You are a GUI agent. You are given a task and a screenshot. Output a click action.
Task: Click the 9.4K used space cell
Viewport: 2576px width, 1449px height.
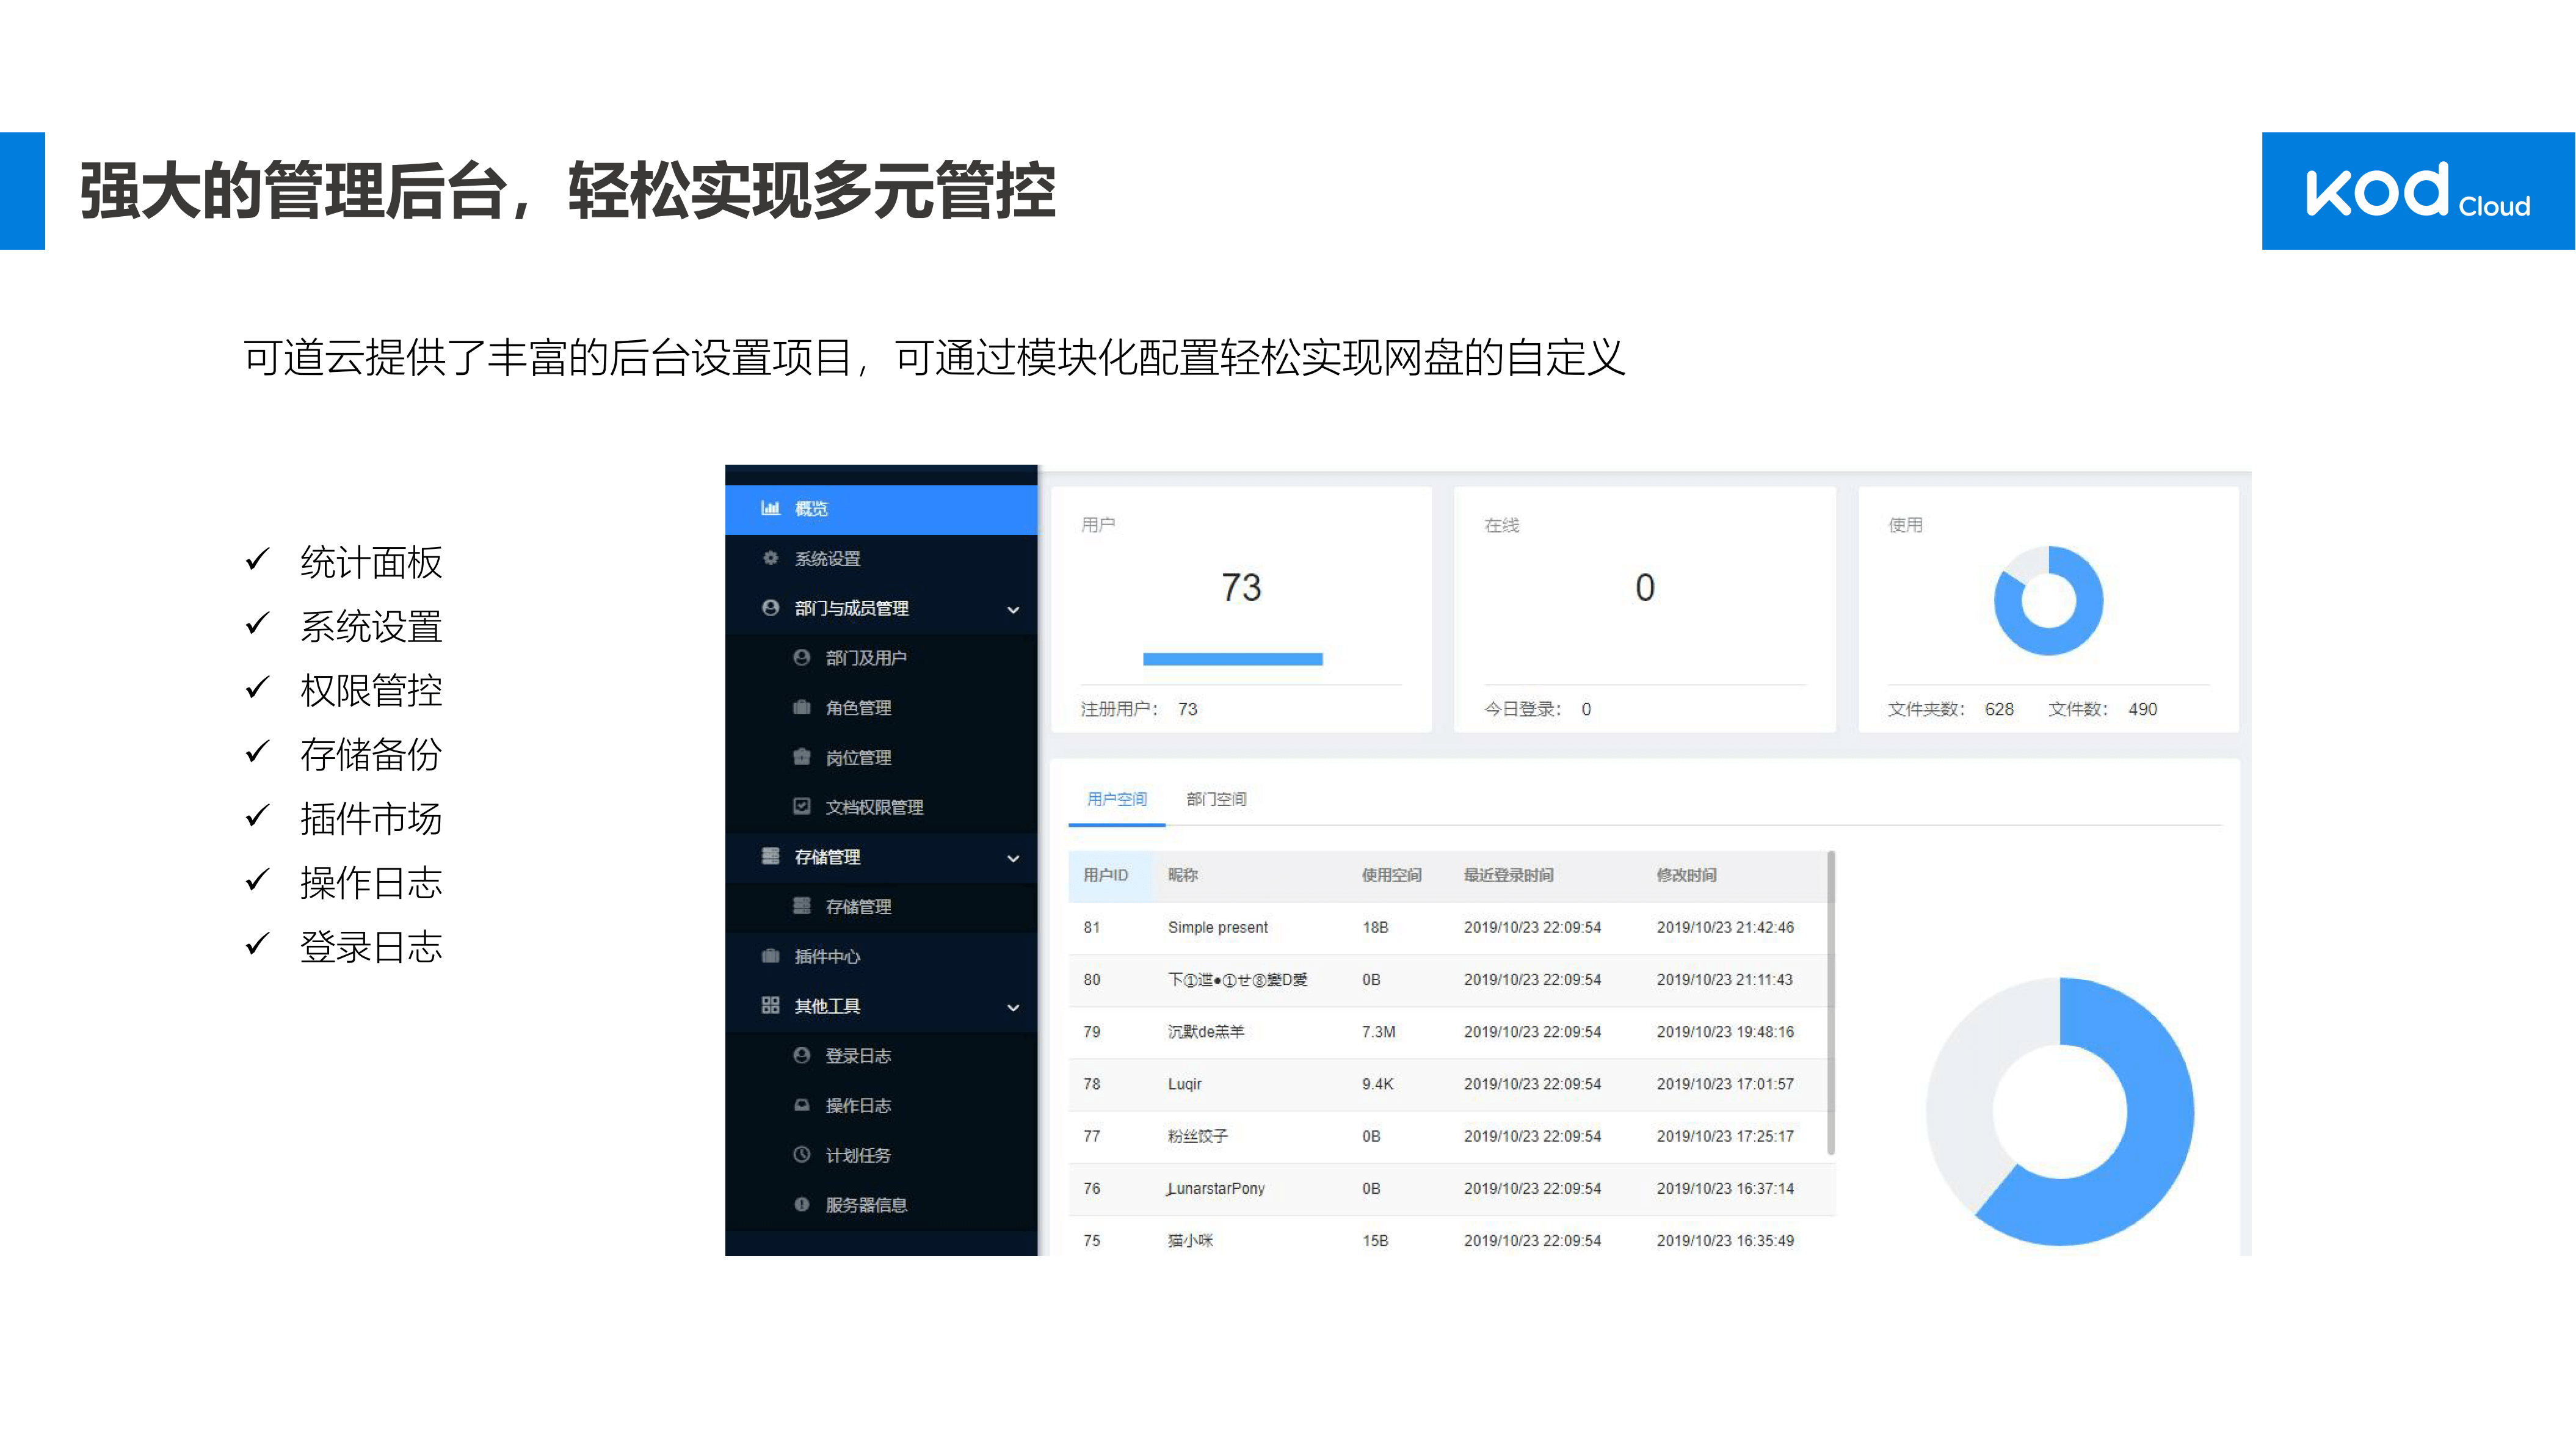pyautogui.click(x=1377, y=1084)
